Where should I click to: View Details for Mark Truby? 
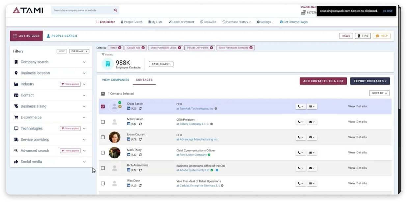357,152
